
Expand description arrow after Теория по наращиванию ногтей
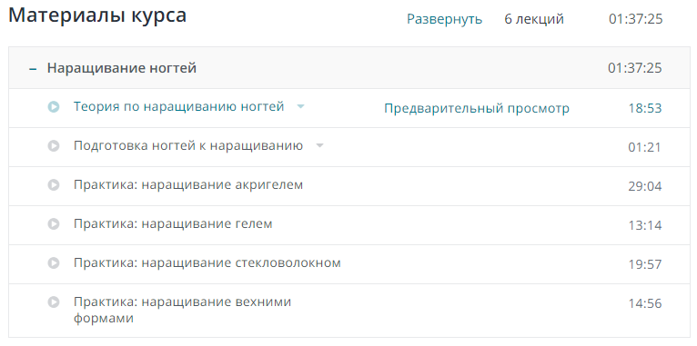[300, 106]
